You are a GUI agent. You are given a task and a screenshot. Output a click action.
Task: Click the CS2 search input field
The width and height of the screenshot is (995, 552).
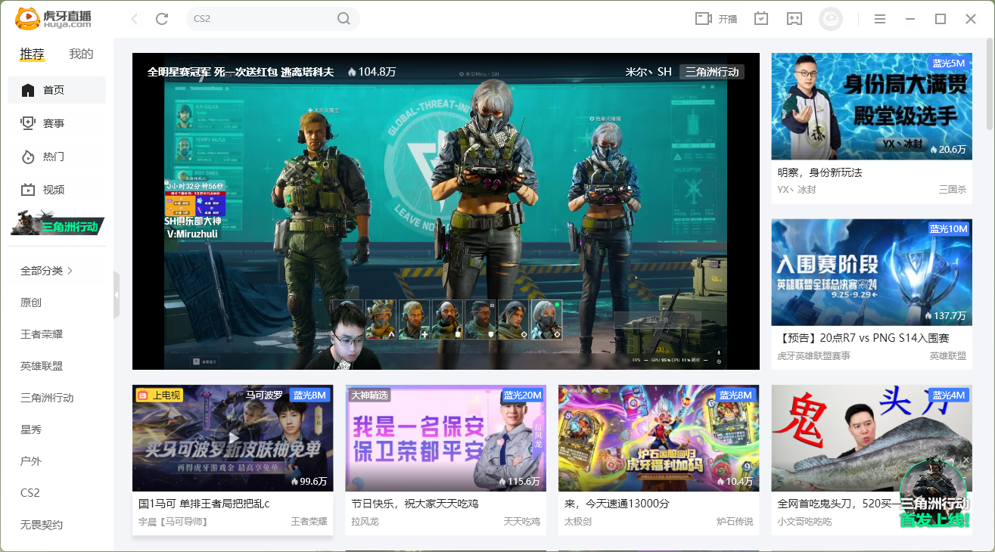(261, 19)
